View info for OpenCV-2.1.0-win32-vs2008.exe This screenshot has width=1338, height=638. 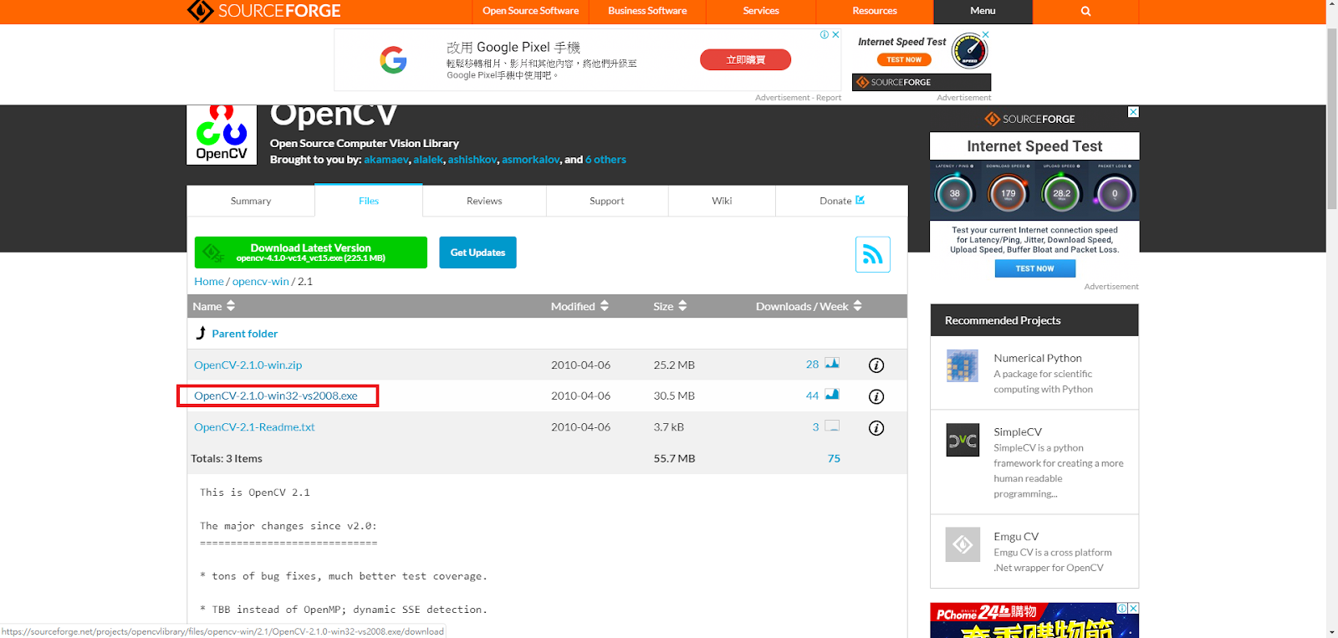click(x=876, y=396)
